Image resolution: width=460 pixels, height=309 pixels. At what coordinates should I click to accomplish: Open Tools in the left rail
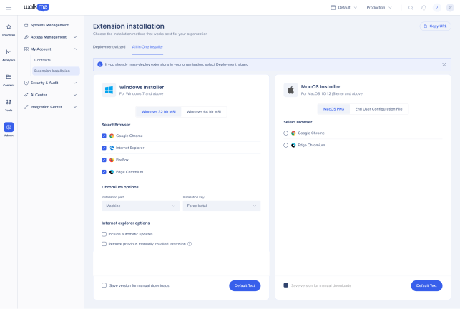click(9, 106)
